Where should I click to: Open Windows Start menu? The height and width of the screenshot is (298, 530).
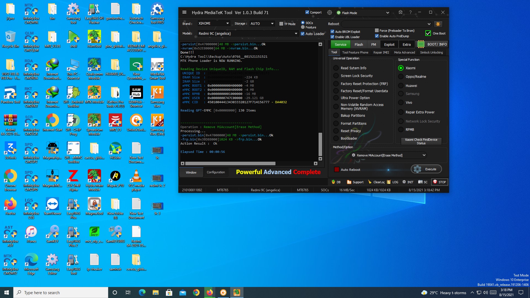[7, 292]
